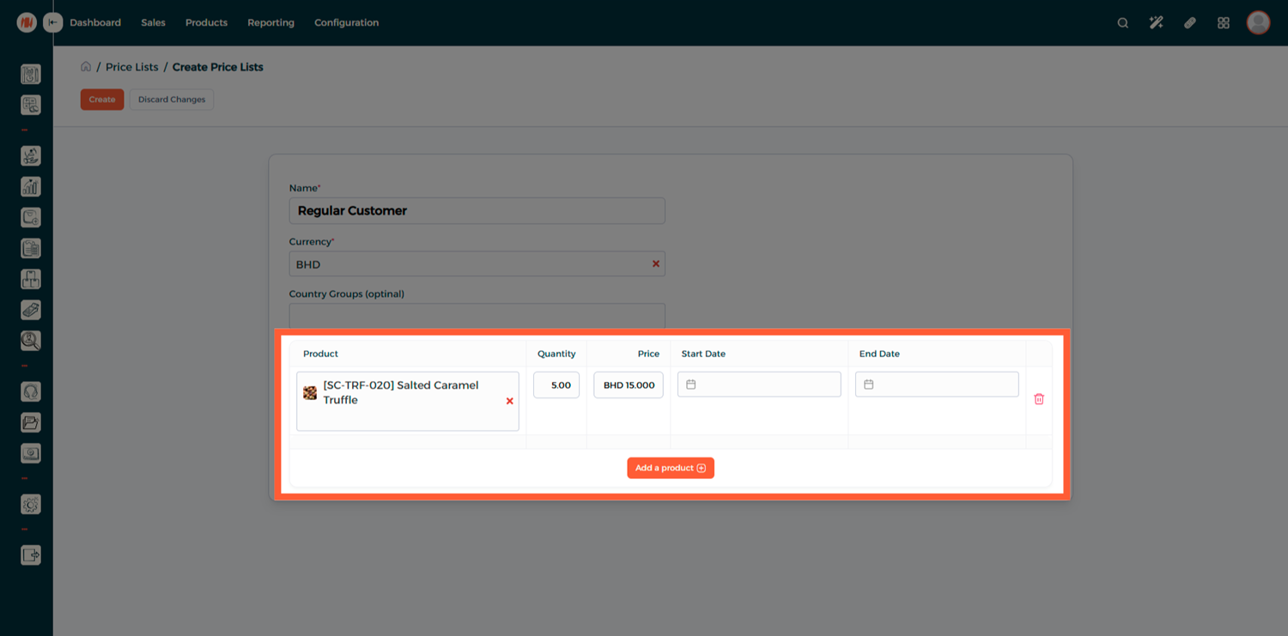
Task: Clear the BHD currency selection
Action: pyautogui.click(x=656, y=264)
